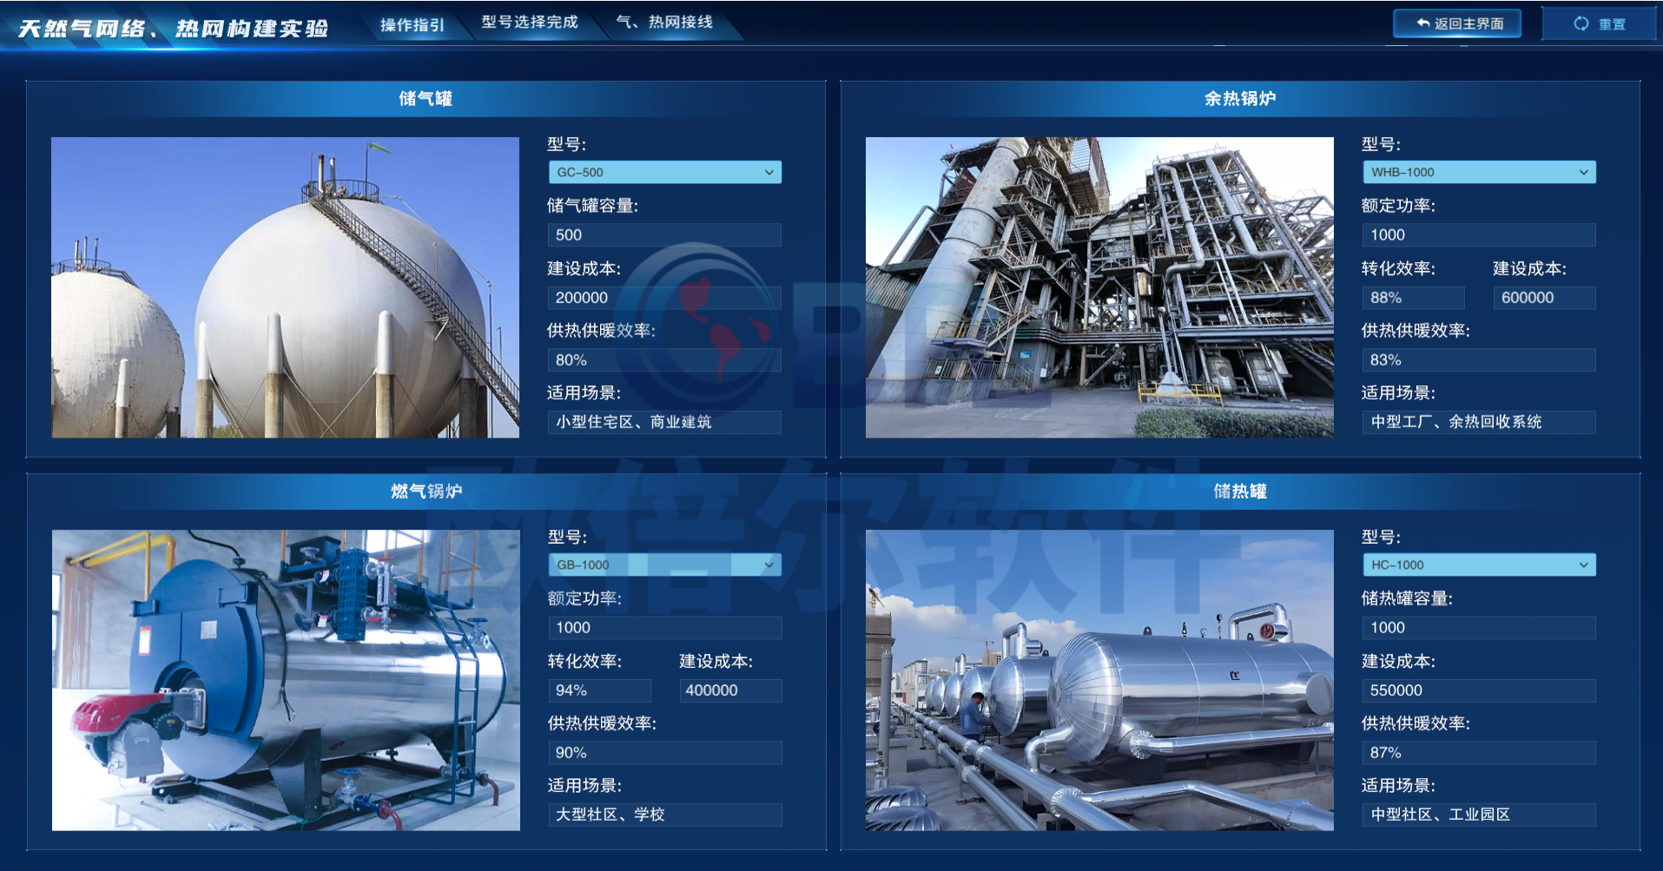Select the 气、热网接线 tab

[665, 22]
